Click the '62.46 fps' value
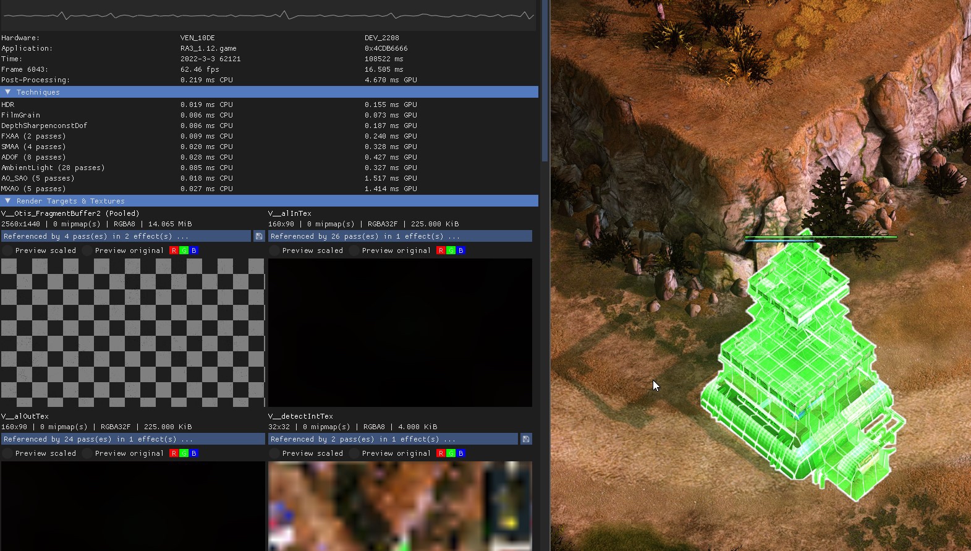 [200, 69]
